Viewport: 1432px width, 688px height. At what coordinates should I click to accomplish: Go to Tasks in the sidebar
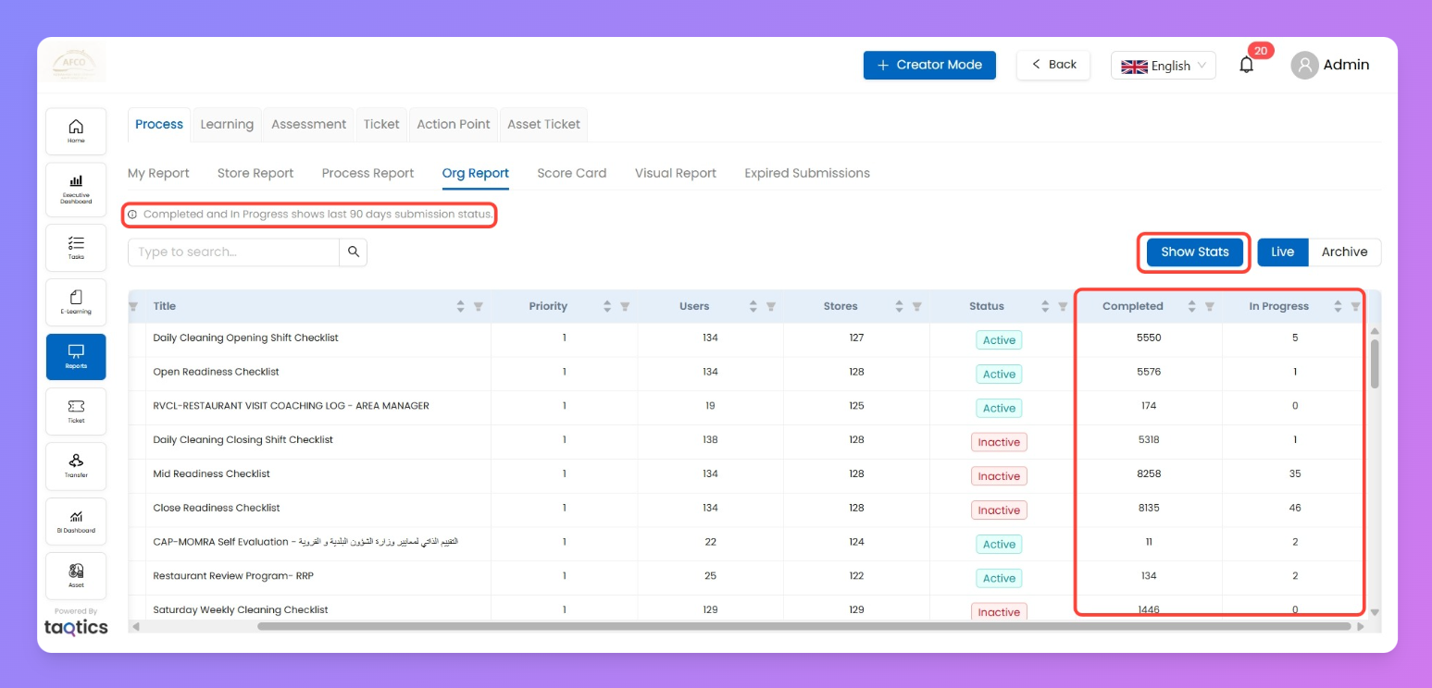(76, 247)
